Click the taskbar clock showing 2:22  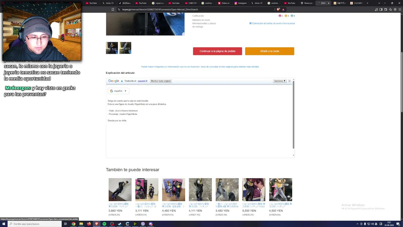point(389,224)
